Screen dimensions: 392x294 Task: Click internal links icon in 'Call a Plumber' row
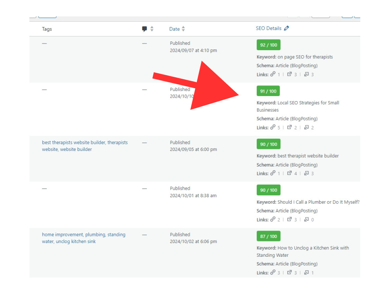coord(273,219)
